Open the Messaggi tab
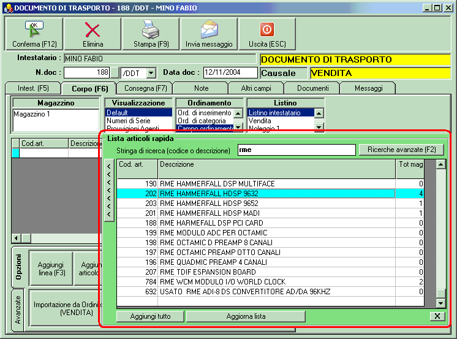This screenshot has height=339, width=457. (x=368, y=88)
